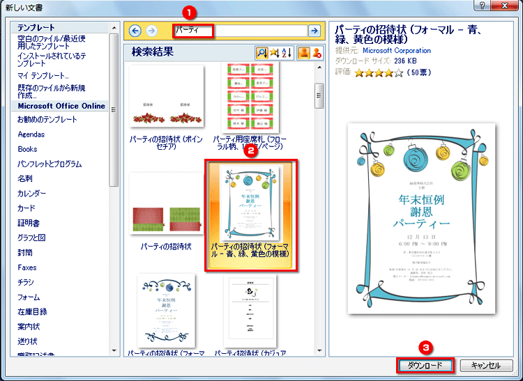
Task: Go back with the left arrow button
Action: point(135,31)
